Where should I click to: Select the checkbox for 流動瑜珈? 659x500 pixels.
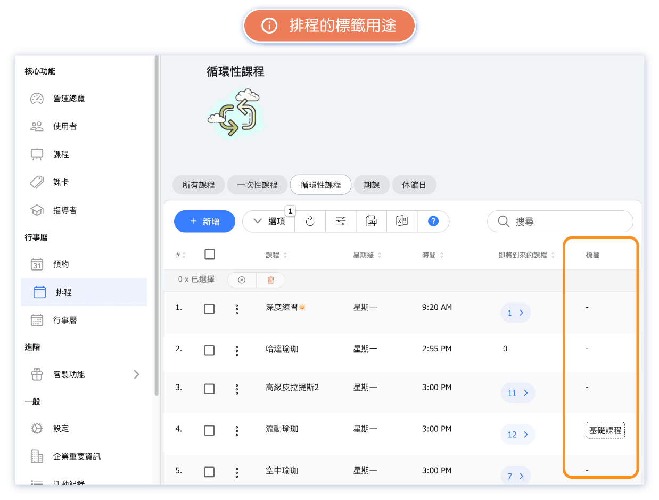[210, 430]
